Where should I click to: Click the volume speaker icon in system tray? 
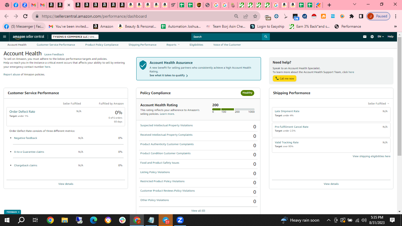click(364, 220)
